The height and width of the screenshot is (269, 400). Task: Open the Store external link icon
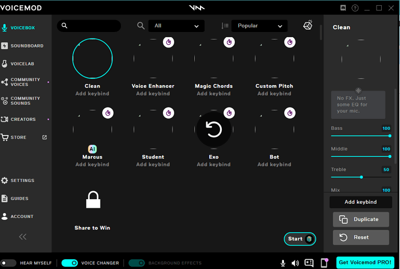pos(45,137)
